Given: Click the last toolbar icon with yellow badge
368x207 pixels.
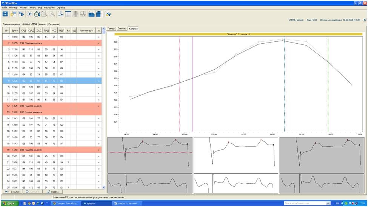Looking at the screenshot, I should [108, 14].
